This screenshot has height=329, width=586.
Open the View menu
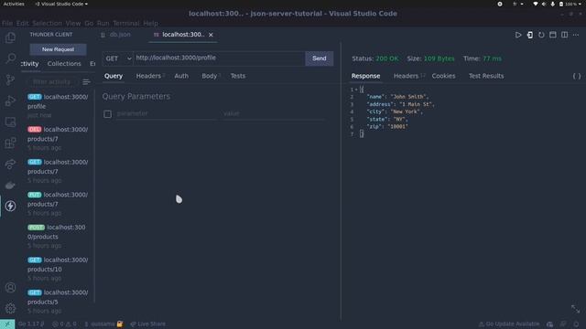pyautogui.click(x=73, y=23)
